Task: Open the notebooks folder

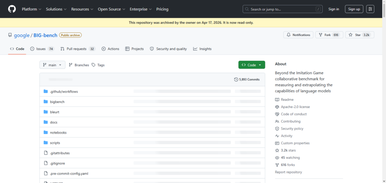Action: tap(58, 132)
